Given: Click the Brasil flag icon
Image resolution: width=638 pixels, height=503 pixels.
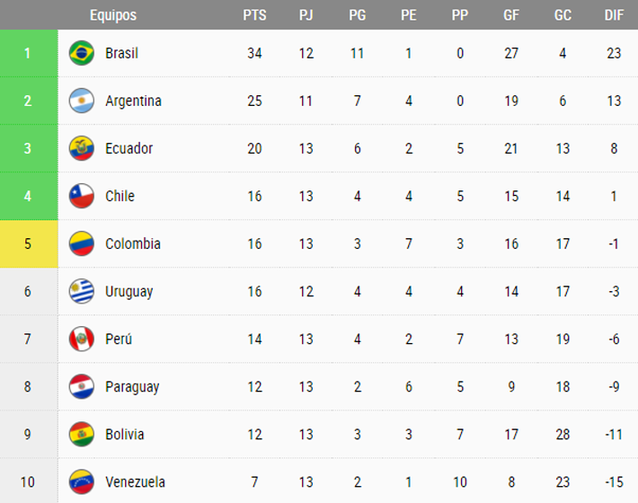Looking at the screenshot, I should pyautogui.click(x=82, y=53).
